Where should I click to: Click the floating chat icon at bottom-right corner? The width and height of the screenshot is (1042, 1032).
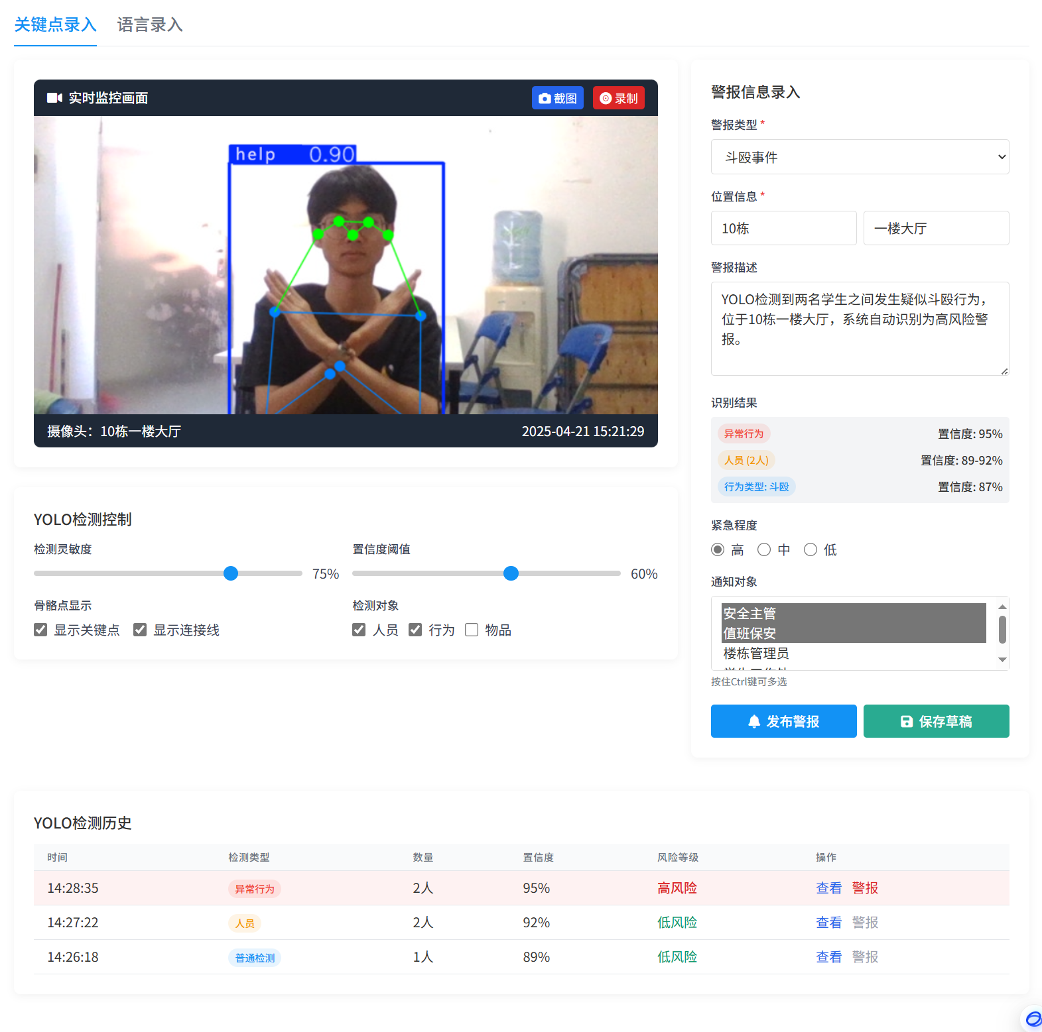click(1033, 1018)
